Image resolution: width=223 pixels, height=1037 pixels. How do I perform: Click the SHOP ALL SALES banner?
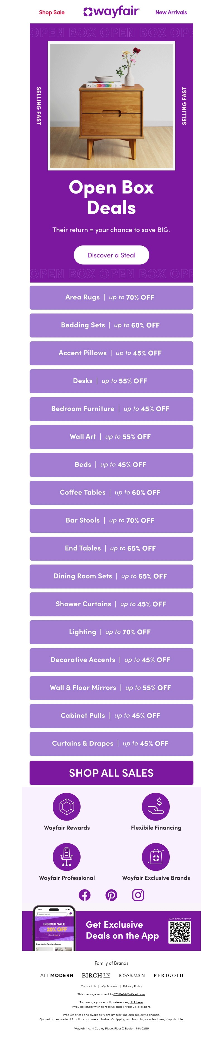point(111,773)
